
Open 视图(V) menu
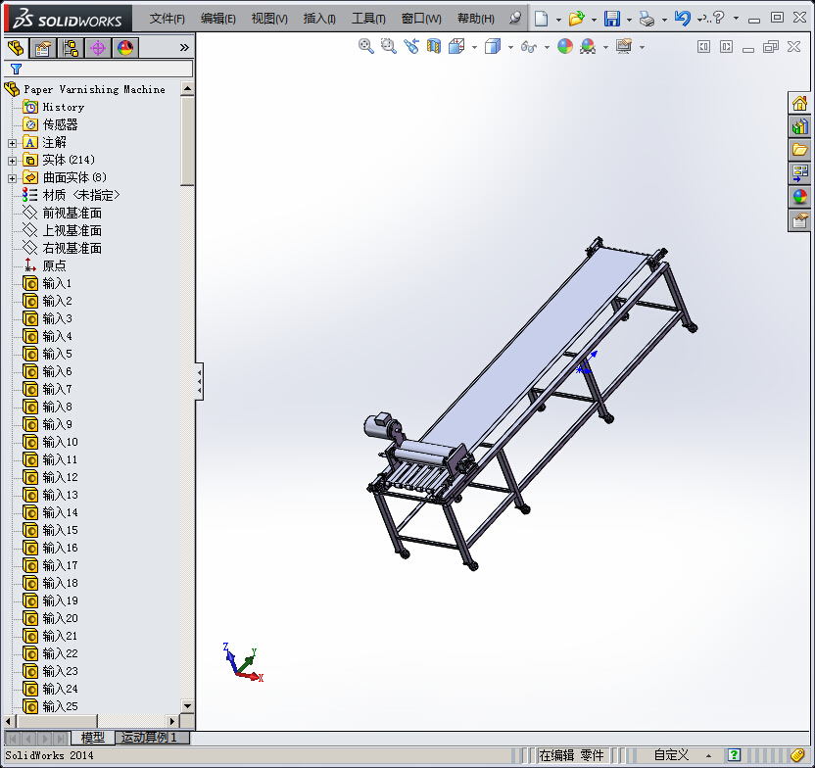point(269,19)
